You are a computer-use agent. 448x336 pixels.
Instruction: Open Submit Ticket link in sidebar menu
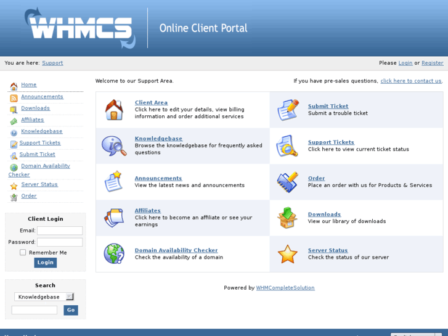click(x=37, y=154)
